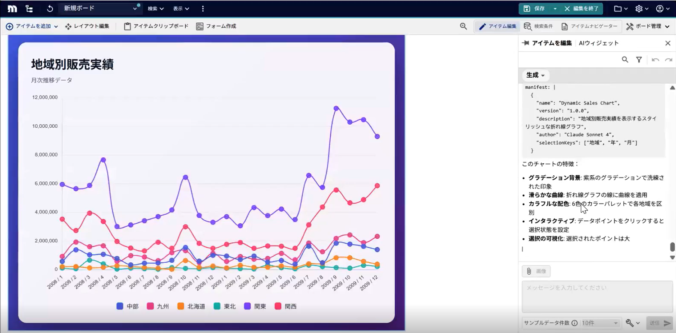Viewport: 676px width, 333px height.
Task: Open the 10件 sample count dropdown
Action: pos(600,323)
